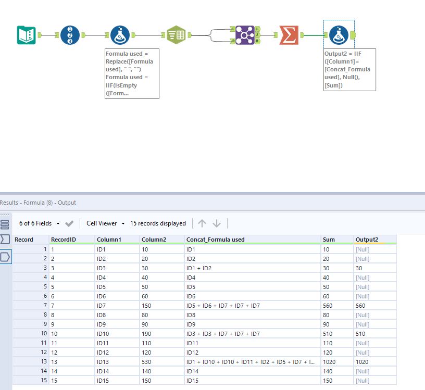Viewport: 425px width, 390px height.
Task: Select the Summarize sigma tool
Action: pyautogui.click(x=289, y=35)
